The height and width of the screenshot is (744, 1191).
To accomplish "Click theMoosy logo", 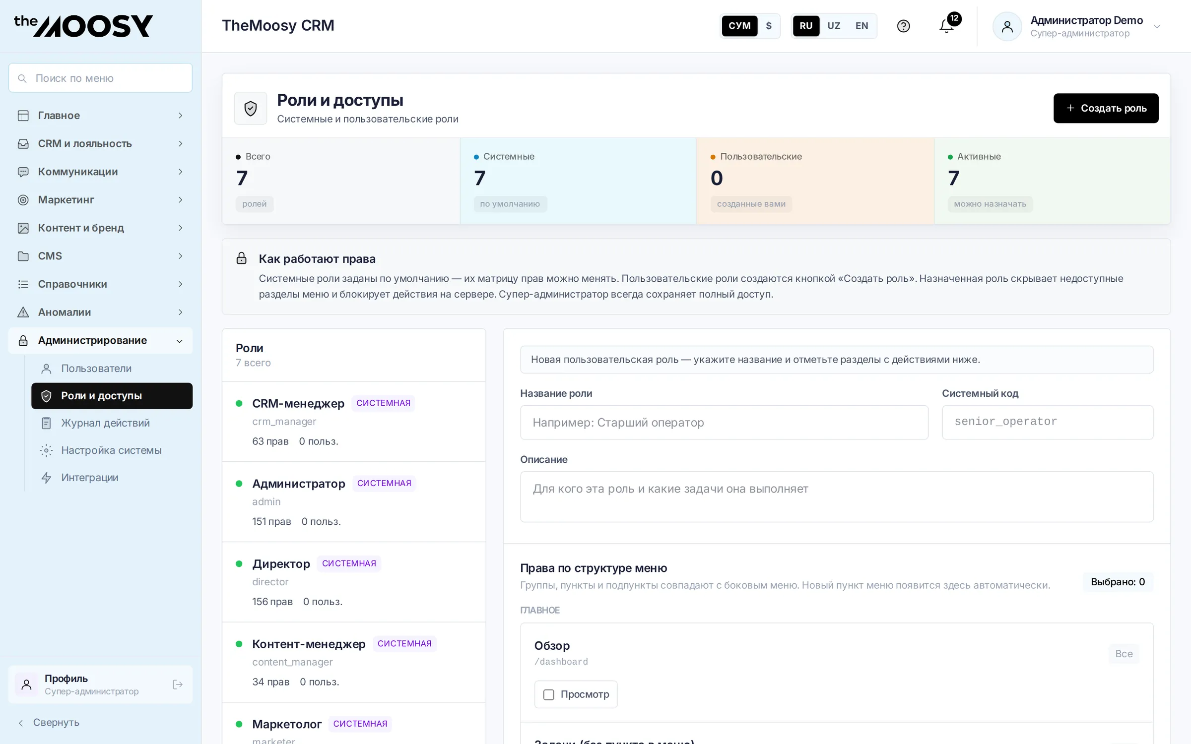I will (x=83, y=26).
